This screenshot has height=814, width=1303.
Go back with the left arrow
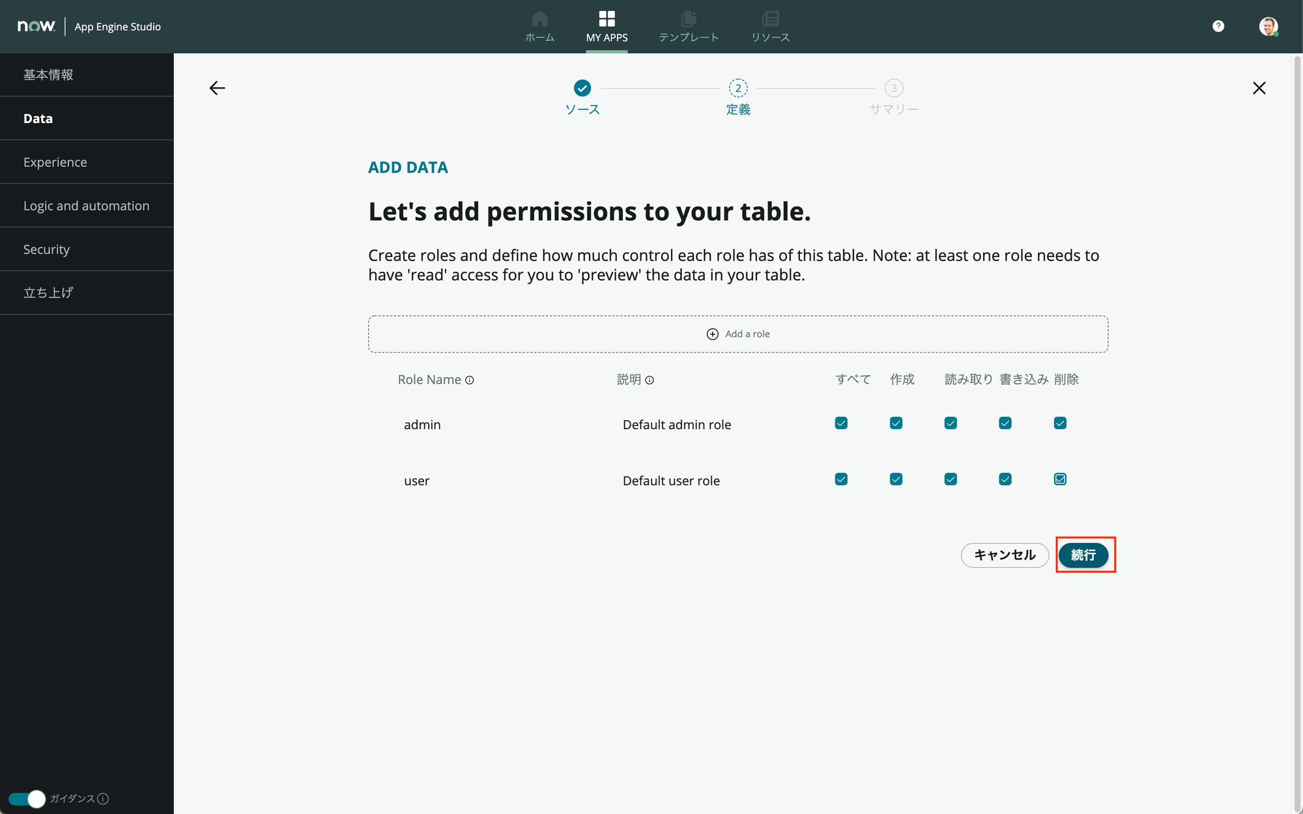[x=217, y=88]
